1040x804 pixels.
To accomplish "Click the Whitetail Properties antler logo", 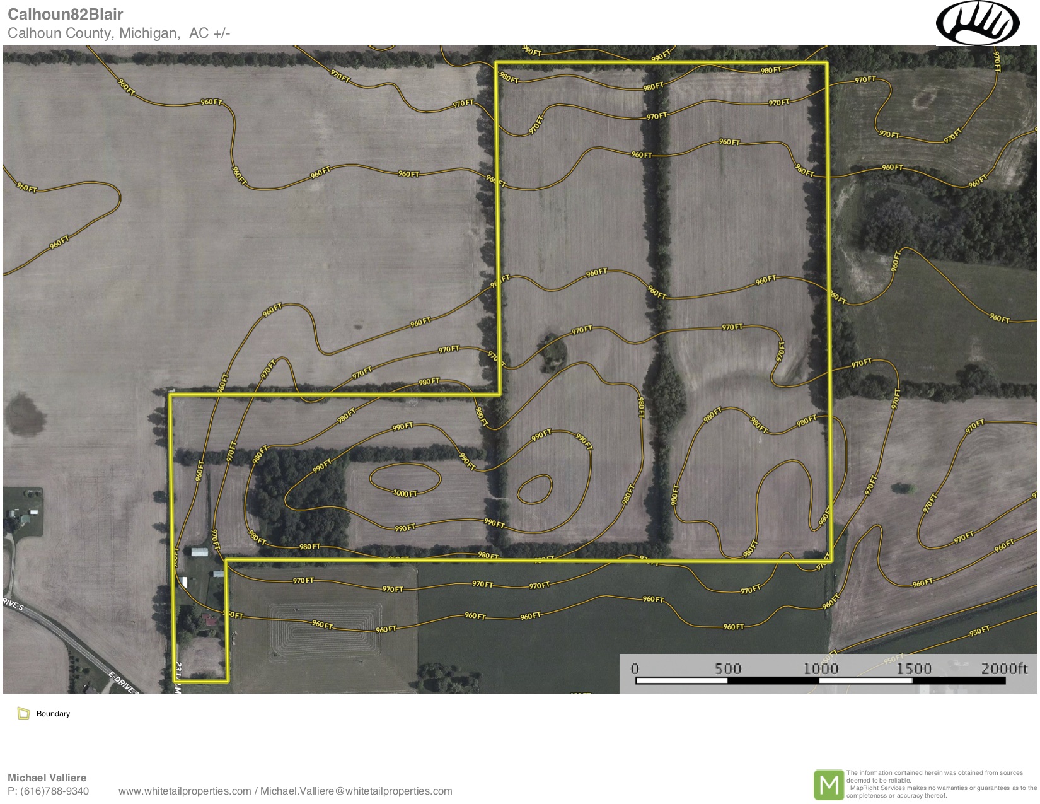I will point(977,23).
